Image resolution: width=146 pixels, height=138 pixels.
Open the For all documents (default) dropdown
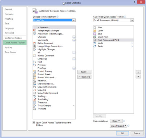point(132,20)
